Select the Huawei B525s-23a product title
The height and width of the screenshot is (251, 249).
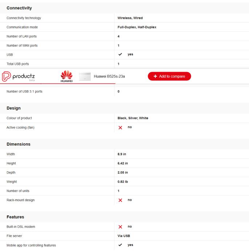[x=109, y=76]
